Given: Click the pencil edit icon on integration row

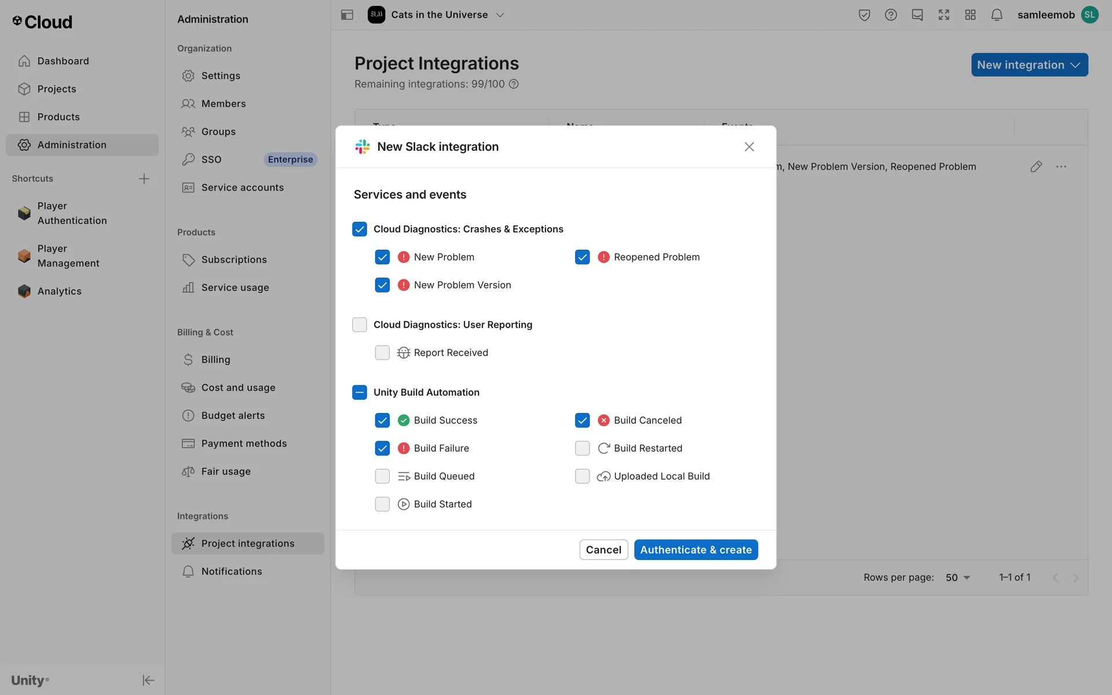Looking at the screenshot, I should (1036, 167).
